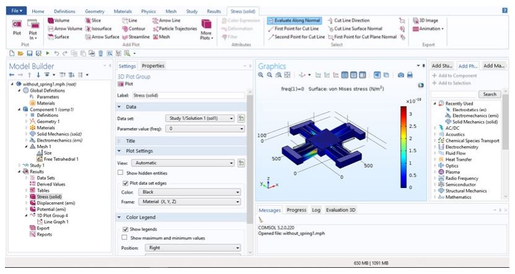Switch to the Log tab
515x274 pixels.
(x=316, y=210)
